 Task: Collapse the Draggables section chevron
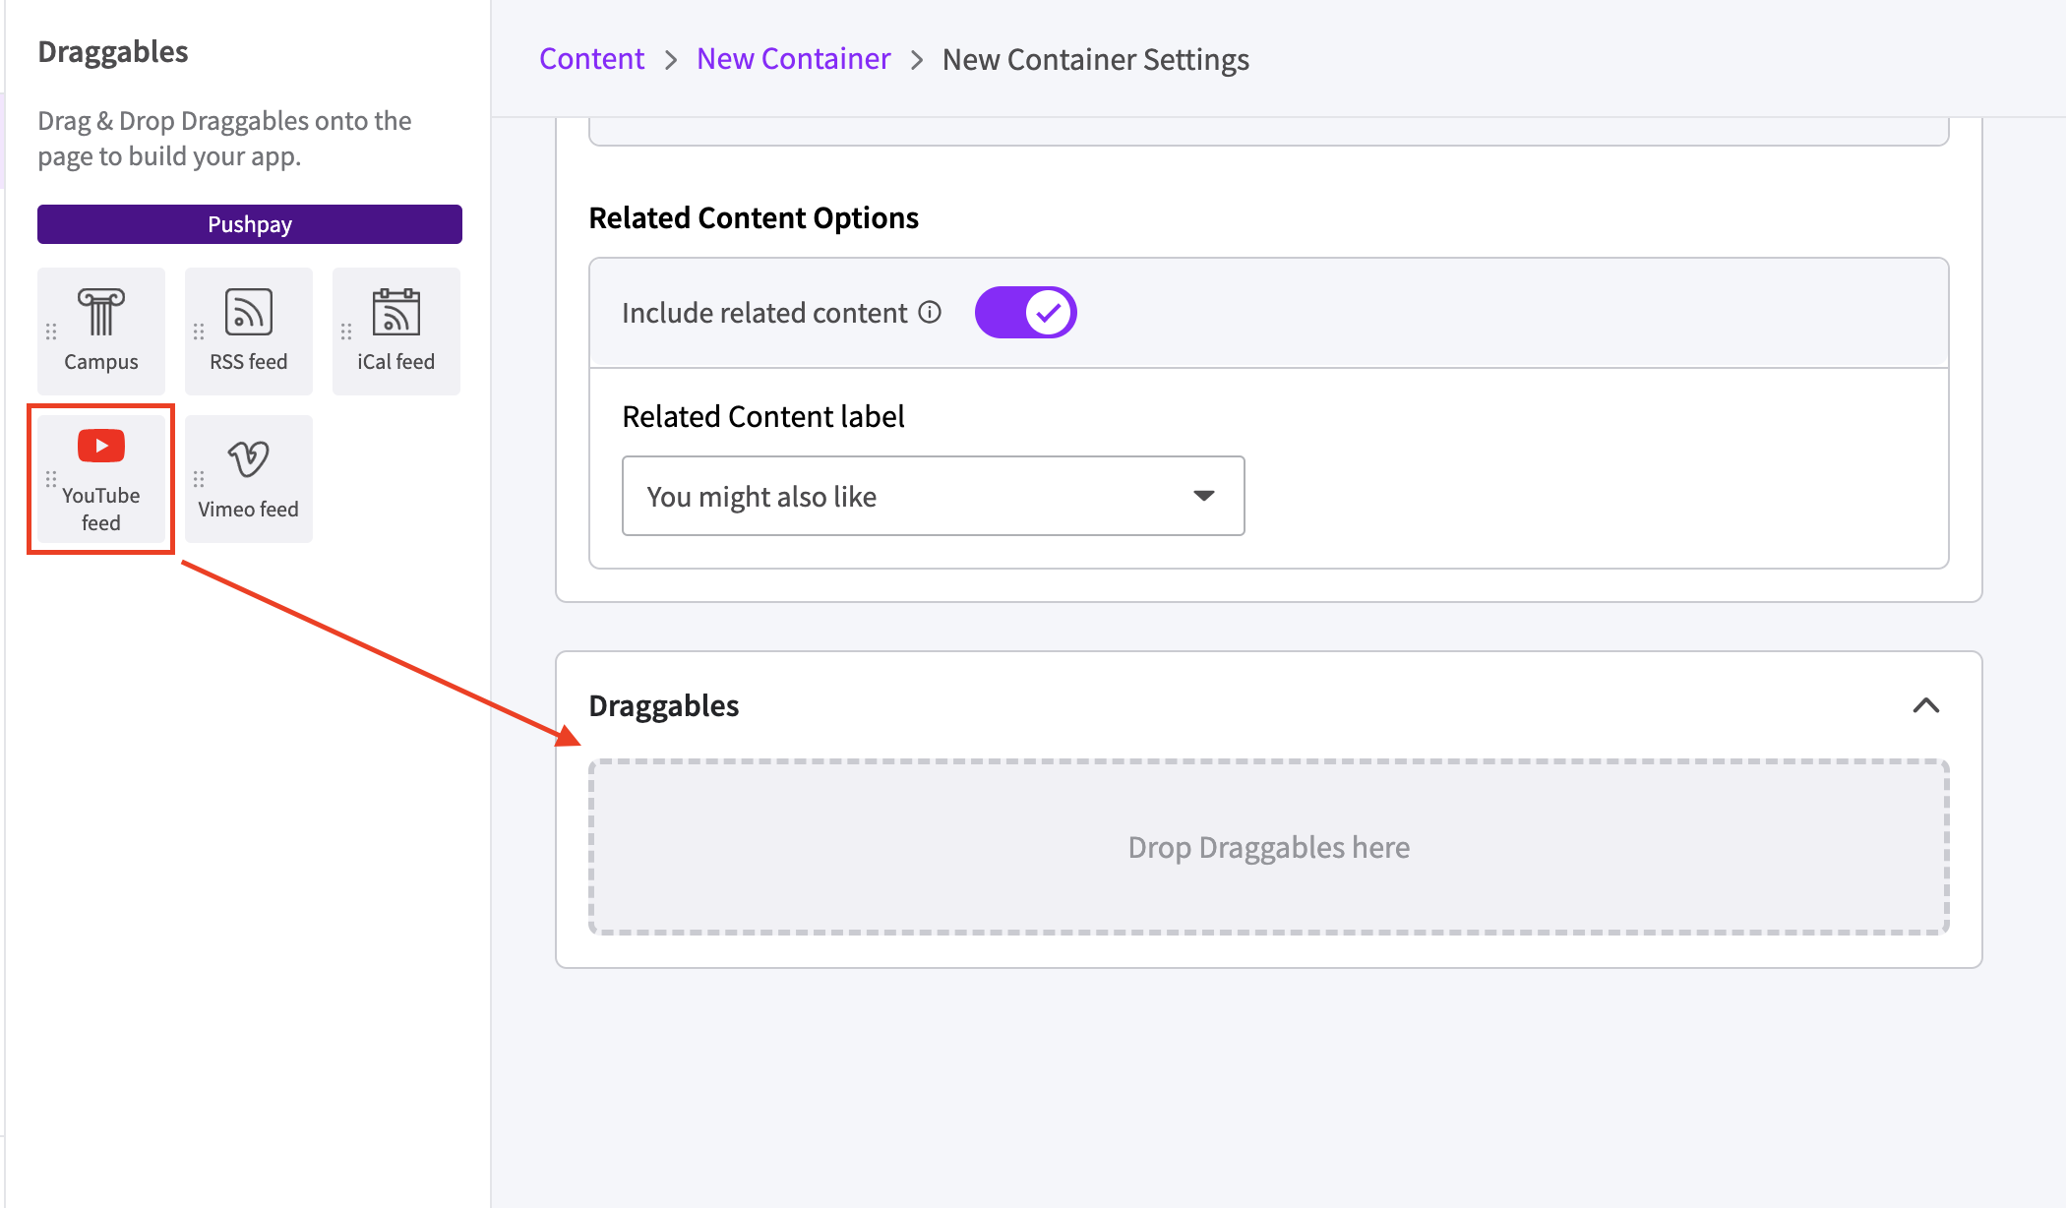1926,706
